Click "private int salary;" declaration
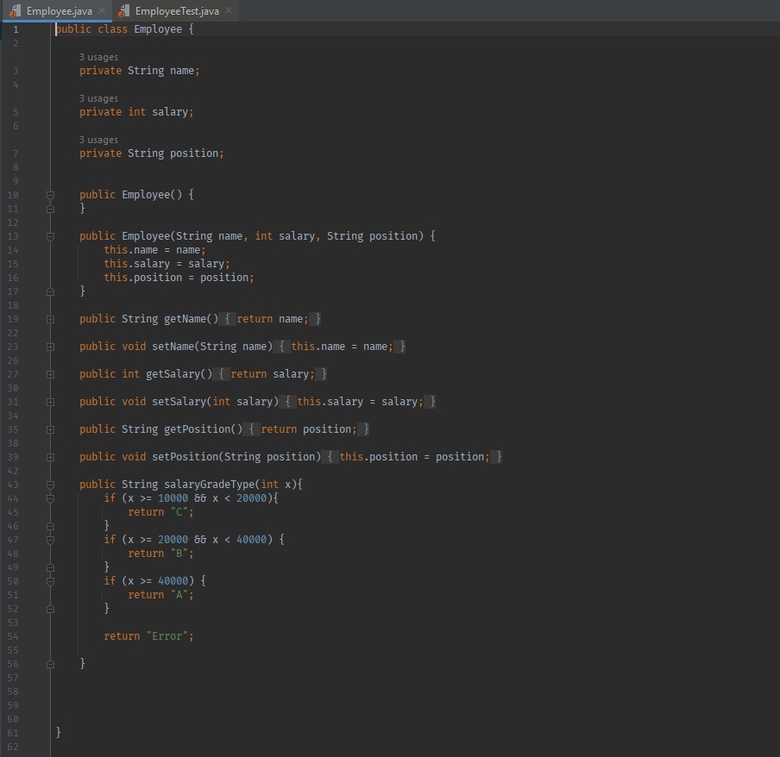 (x=137, y=112)
